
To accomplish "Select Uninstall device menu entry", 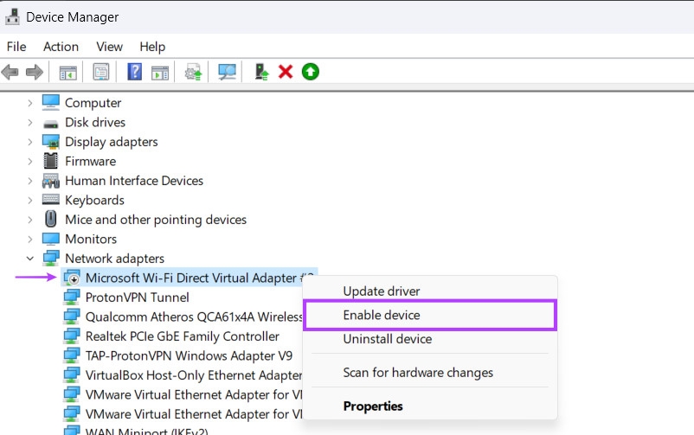I will pos(387,339).
